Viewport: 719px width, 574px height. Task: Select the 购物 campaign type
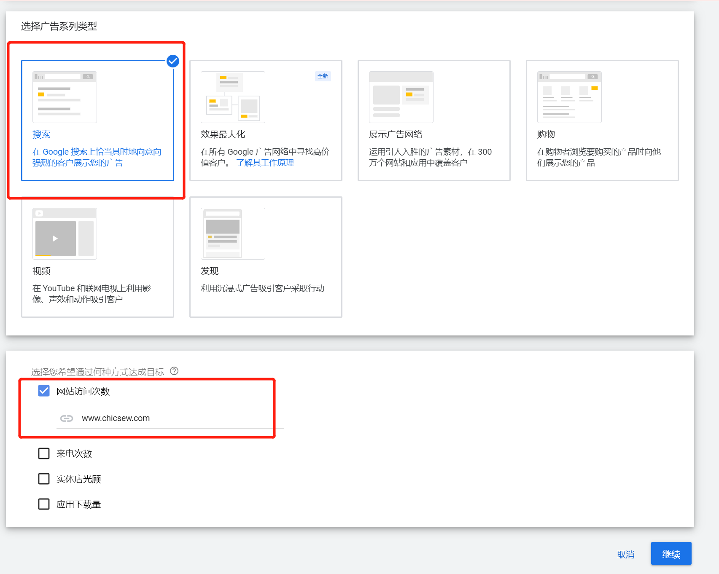click(602, 120)
